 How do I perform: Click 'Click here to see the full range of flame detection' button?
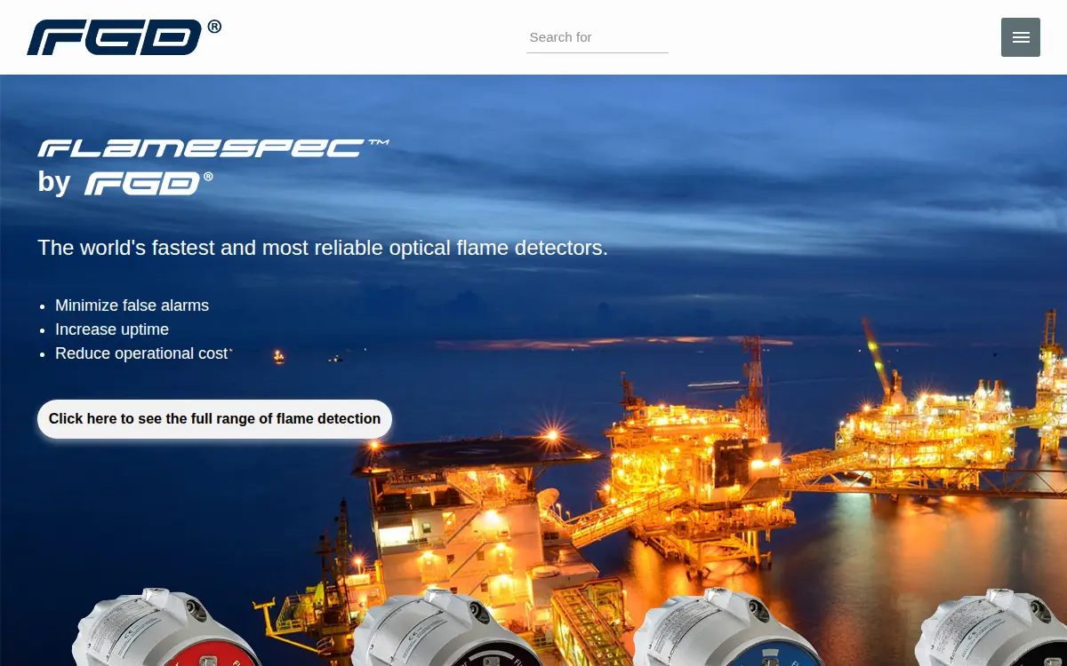[214, 418]
